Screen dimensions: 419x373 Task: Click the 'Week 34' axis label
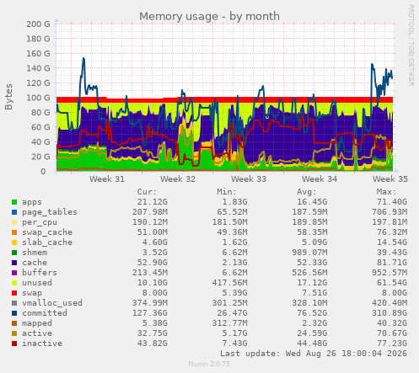pyautogui.click(x=320, y=179)
